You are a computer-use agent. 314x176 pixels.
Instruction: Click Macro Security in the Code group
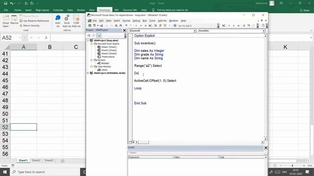coord(29,25)
